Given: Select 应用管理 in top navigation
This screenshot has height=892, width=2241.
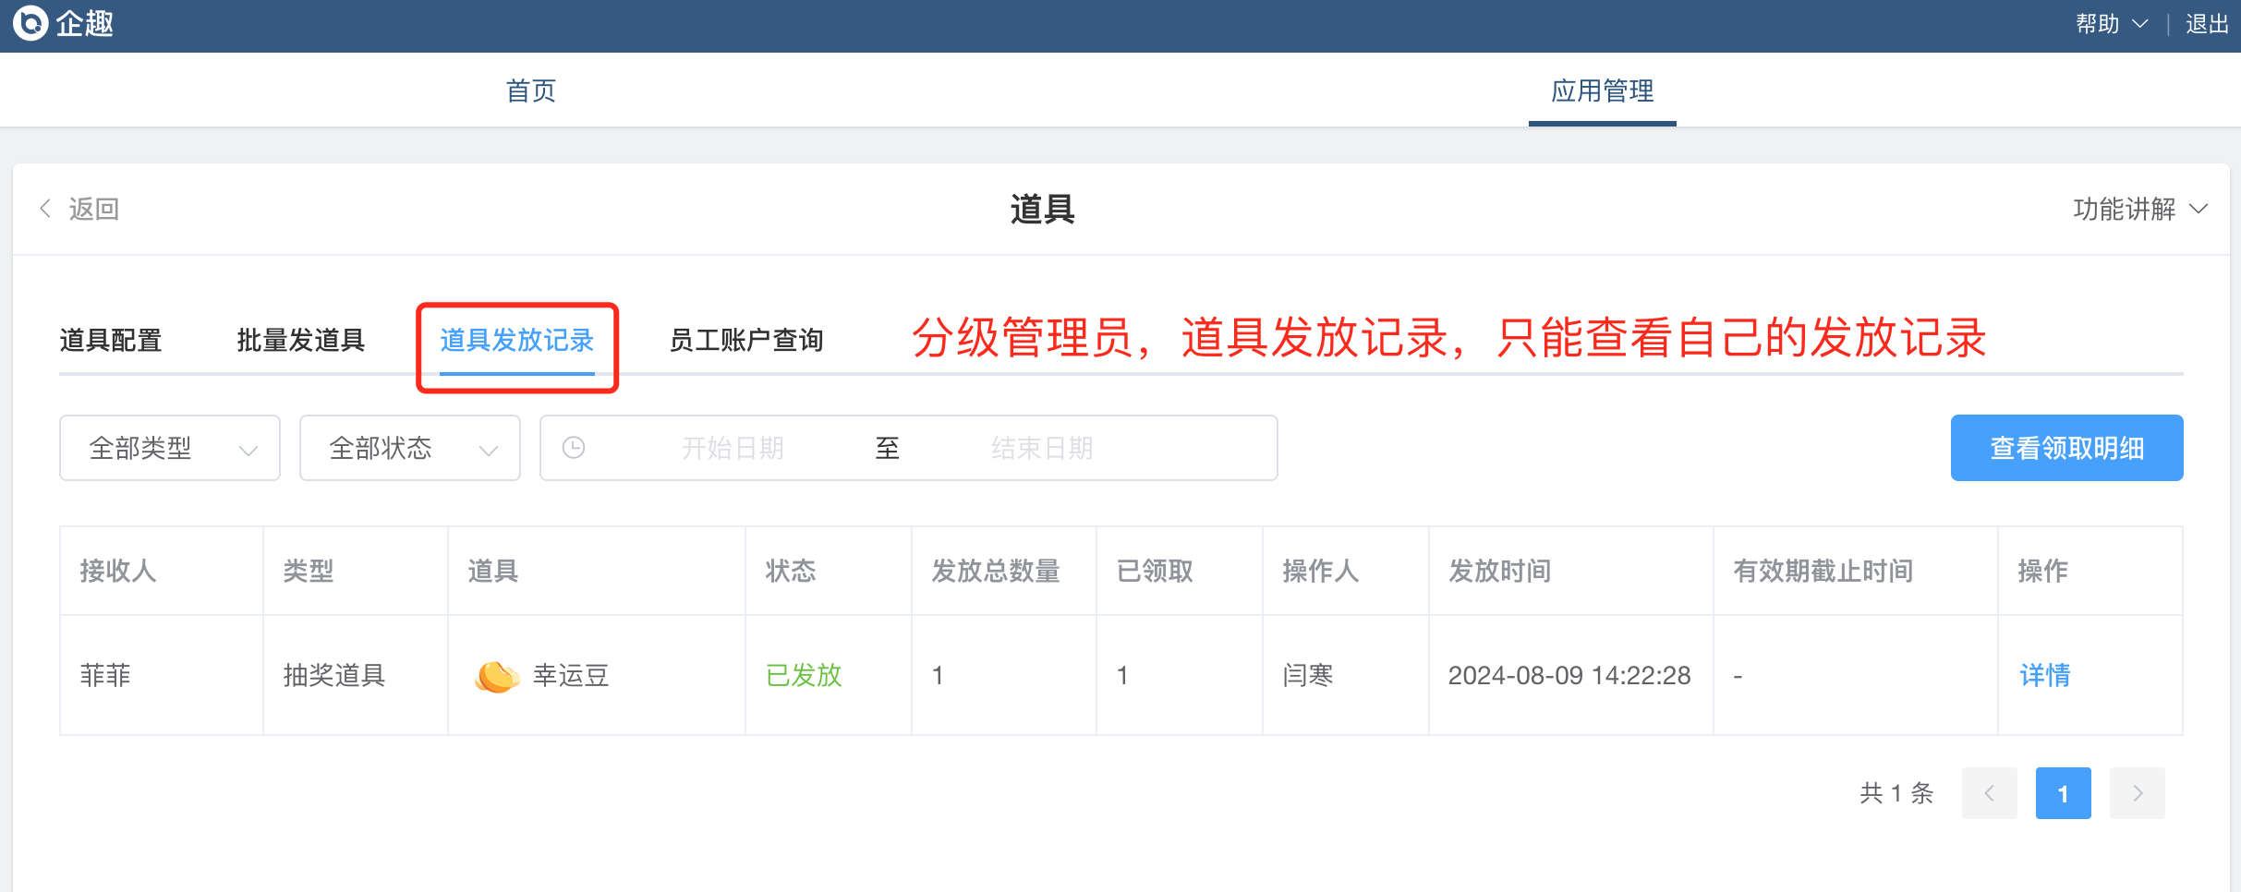Looking at the screenshot, I should [x=1602, y=90].
